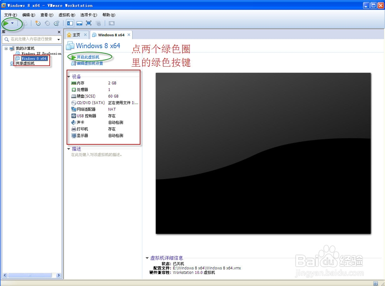Toggle the library sidebar view

(x=70, y=23)
